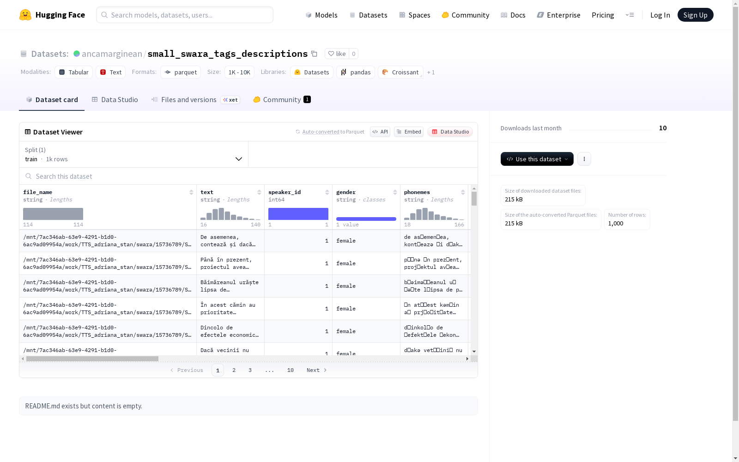This screenshot has height=462, width=739.
Task: Sort the file_name column
Action: pyautogui.click(x=191, y=192)
